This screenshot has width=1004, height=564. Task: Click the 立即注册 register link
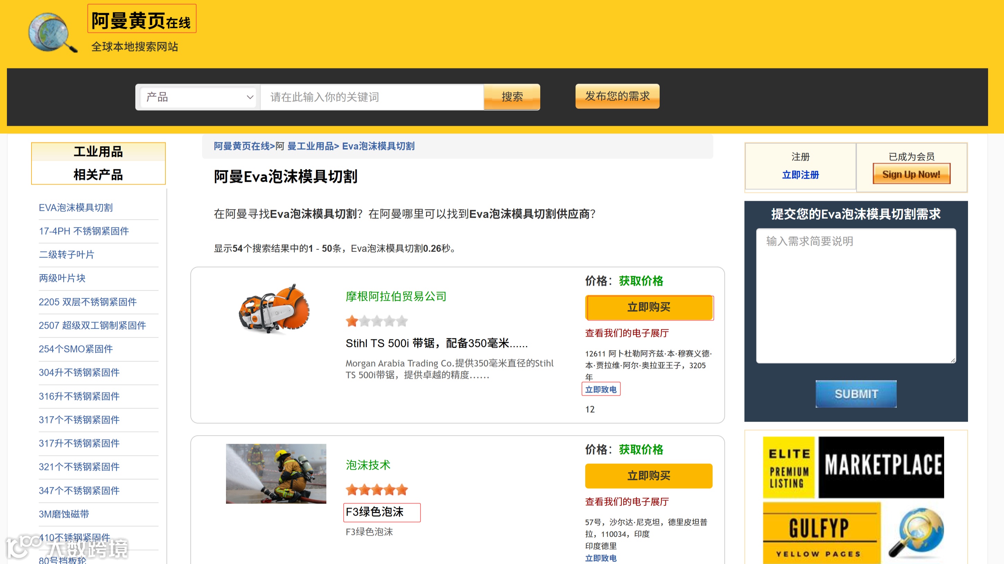click(800, 175)
